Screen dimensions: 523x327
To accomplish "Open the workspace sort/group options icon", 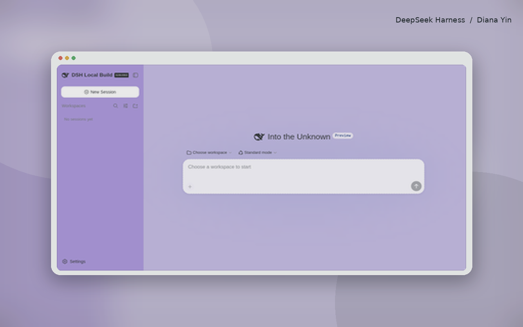I will pyautogui.click(x=125, y=106).
